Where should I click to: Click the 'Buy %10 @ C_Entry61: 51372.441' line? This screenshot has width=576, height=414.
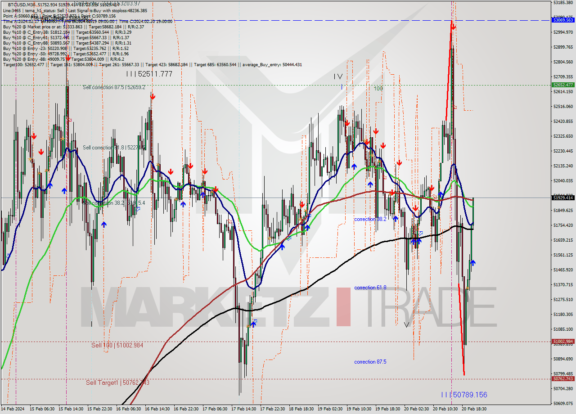pyautogui.click(x=66, y=38)
